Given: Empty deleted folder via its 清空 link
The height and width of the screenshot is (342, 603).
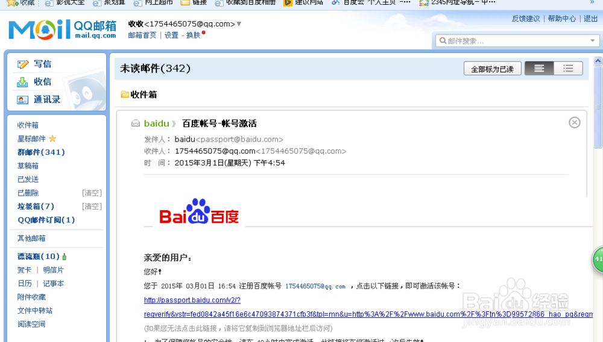Looking at the screenshot, I should point(92,193).
